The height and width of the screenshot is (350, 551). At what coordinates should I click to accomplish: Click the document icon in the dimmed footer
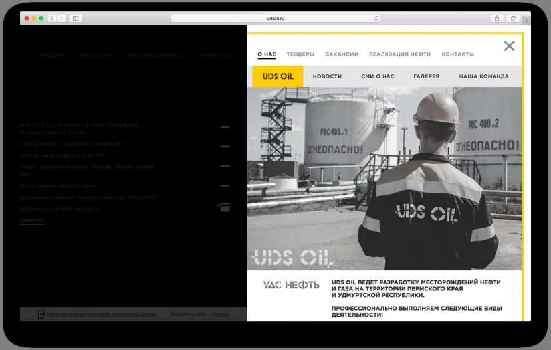point(41,314)
